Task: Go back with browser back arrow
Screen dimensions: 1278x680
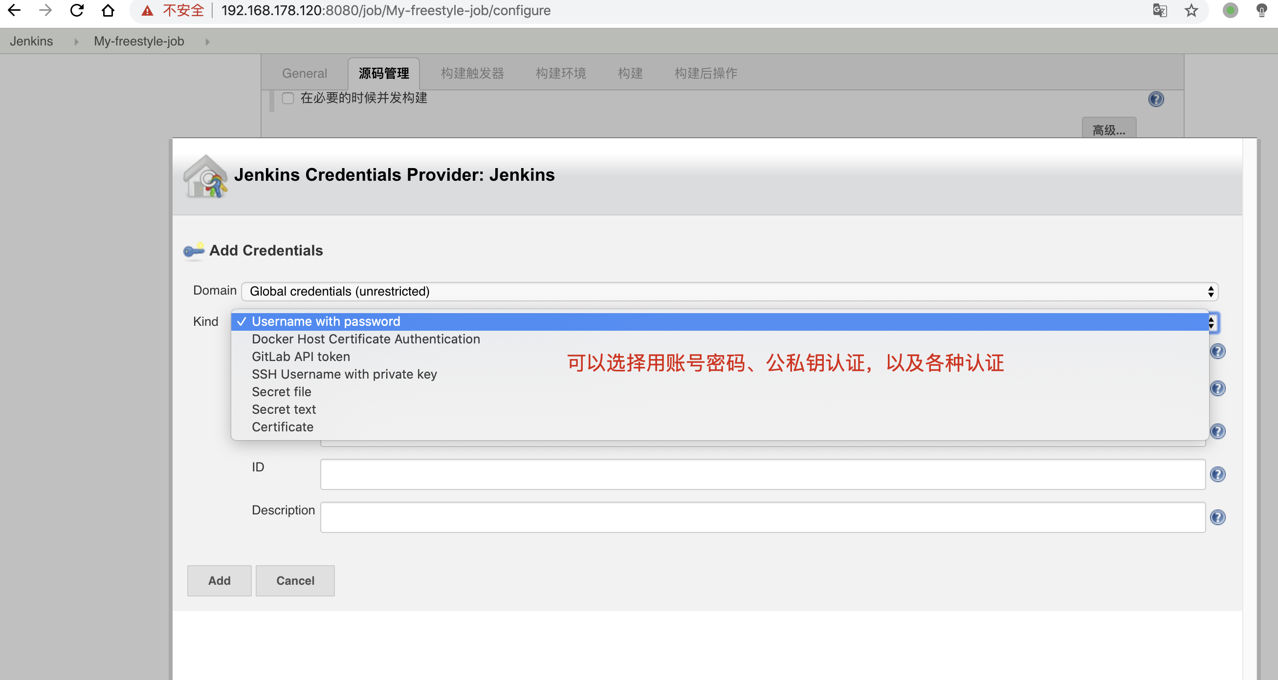Action: coord(14,10)
